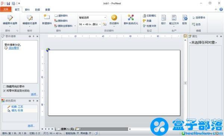
Task: Click the new nest tab folder icon
Action: (x=78, y=129)
